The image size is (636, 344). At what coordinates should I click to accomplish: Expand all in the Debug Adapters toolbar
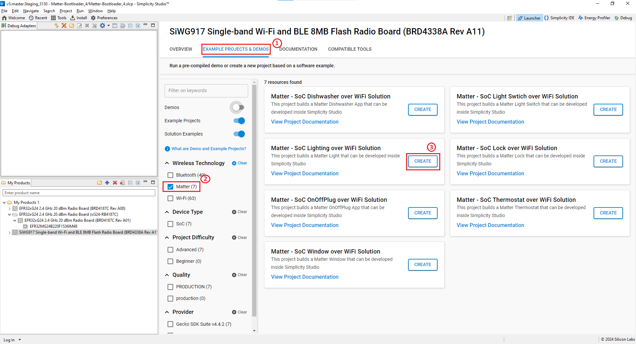pos(138,26)
